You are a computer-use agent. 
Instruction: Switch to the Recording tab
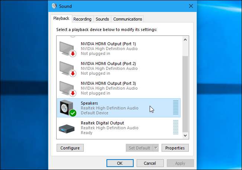point(82,19)
